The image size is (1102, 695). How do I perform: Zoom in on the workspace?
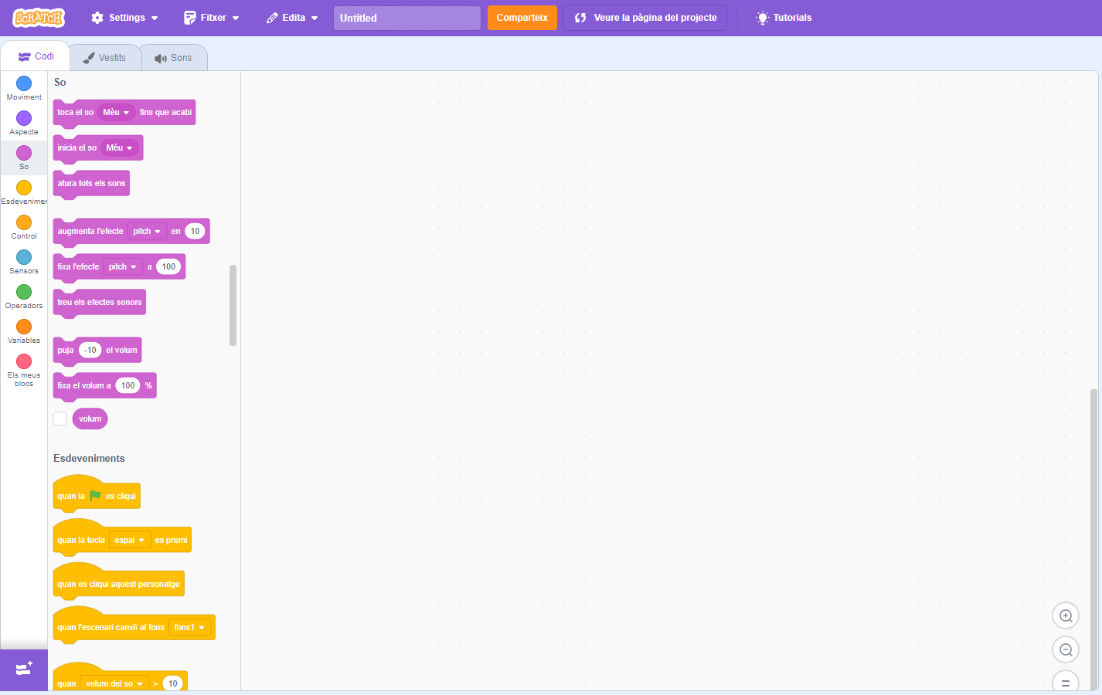tap(1066, 616)
